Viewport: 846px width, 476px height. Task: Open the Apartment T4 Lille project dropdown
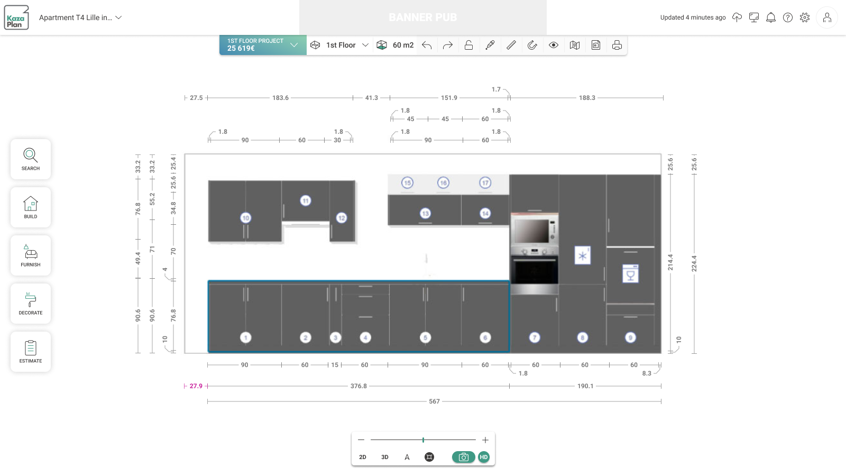tap(80, 17)
